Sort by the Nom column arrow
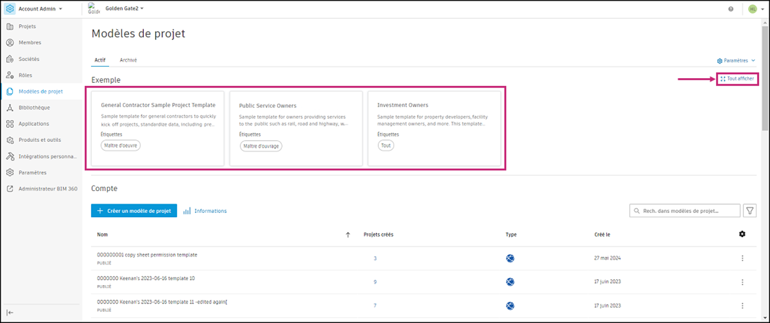 (348, 235)
